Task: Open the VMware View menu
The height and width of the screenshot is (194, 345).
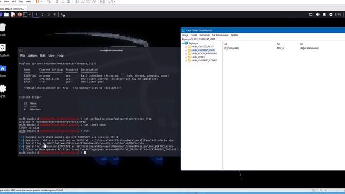Action: pyautogui.click(x=6, y=1)
